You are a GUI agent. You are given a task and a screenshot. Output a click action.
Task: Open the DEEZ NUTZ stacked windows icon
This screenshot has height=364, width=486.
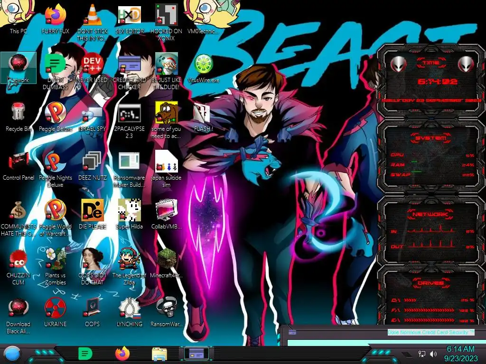pyautogui.click(x=93, y=166)
